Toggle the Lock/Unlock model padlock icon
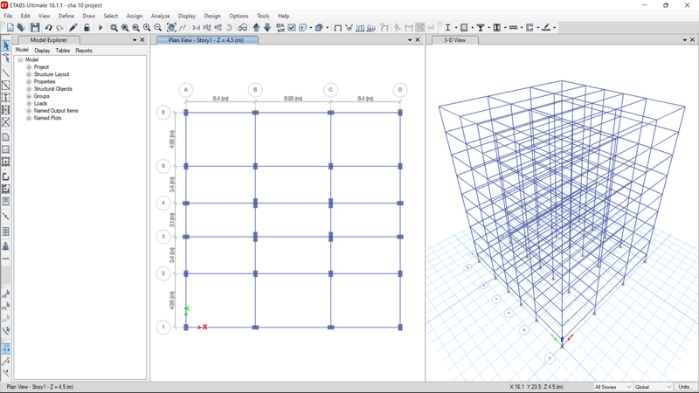699x393 pixels. coord(87,28)
